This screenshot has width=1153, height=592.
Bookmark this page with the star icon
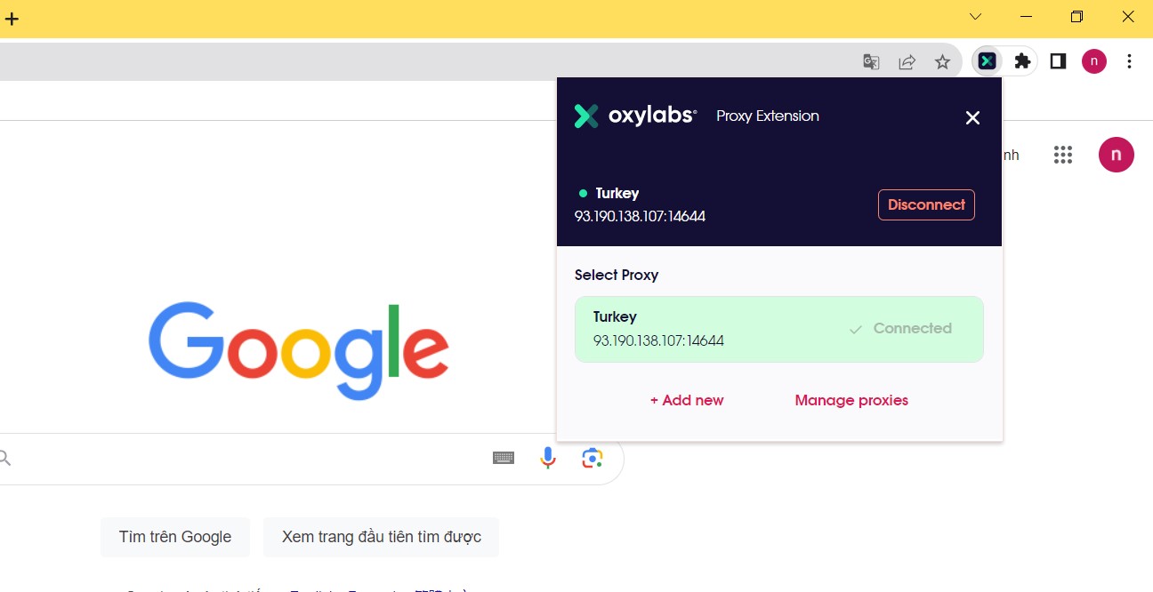click(x=942, y=61)
